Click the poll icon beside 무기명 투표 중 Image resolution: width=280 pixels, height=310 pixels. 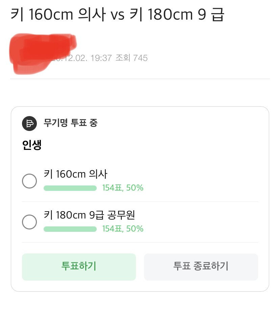pos(29,123)
